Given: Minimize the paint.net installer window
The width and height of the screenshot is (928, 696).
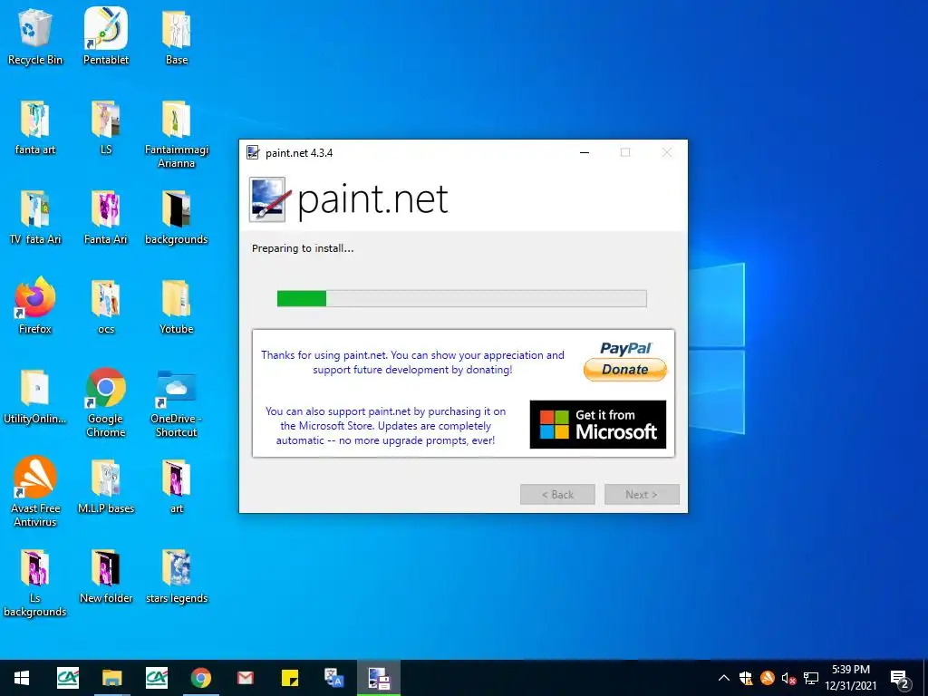Looking at the screenshot, I should 585,152.
